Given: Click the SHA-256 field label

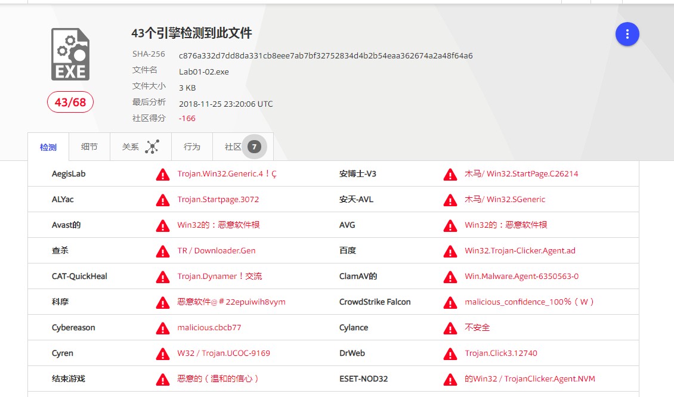Looking at the screenshot, I should (x=149, y=54).
